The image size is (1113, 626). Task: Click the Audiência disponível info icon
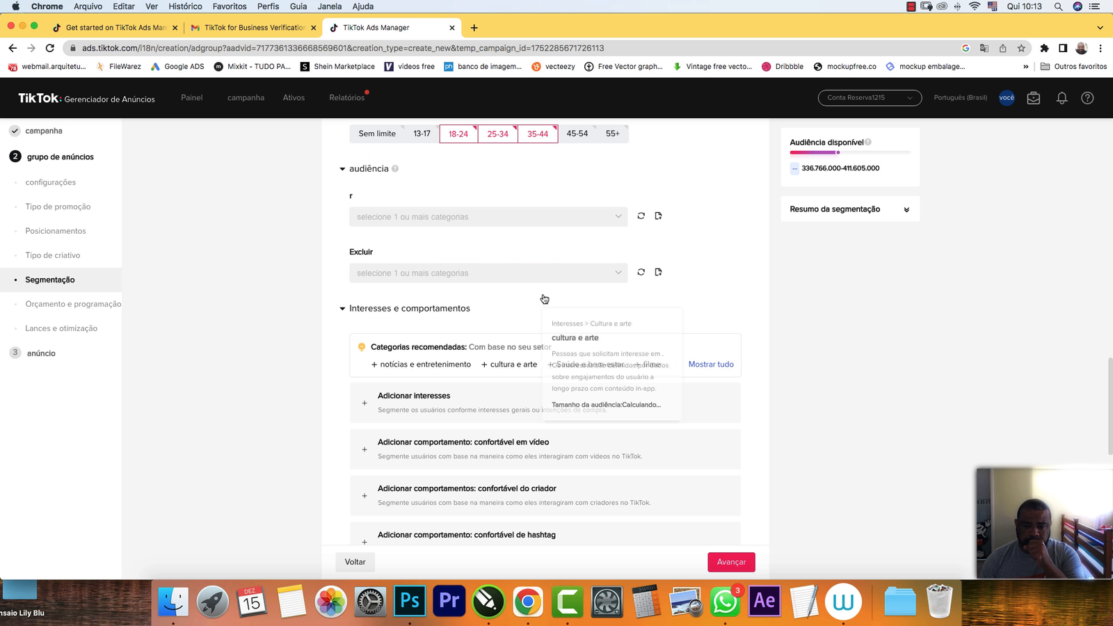tap(868, 142)
